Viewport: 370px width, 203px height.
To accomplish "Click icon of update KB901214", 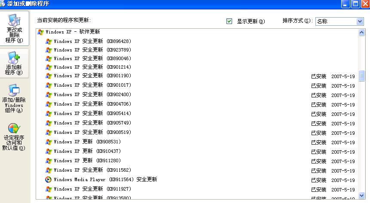I will click(x=49, y=67).
